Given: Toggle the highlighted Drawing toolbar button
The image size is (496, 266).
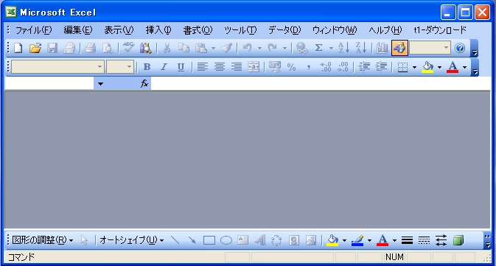Looking at the screenshot, I should click(399, 48).
